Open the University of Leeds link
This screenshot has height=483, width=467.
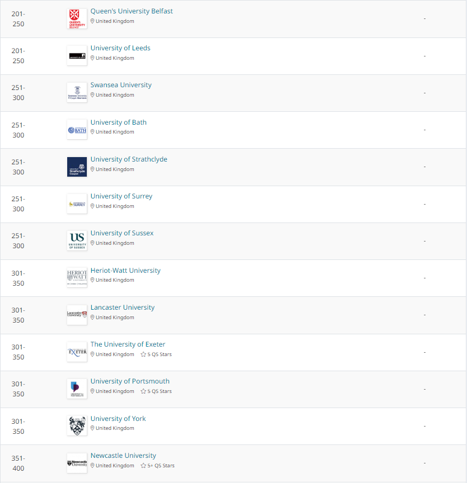[120, 48]
